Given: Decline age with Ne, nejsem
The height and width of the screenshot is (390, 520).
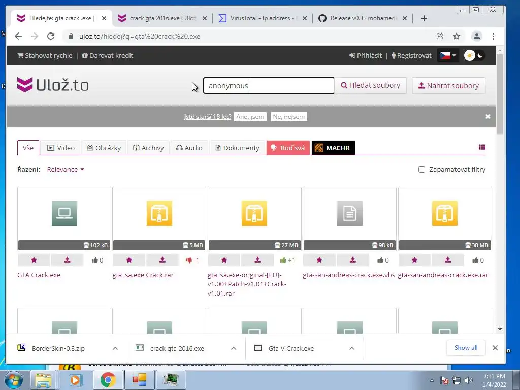Looking at the screenshot, I should pos(288,117).
